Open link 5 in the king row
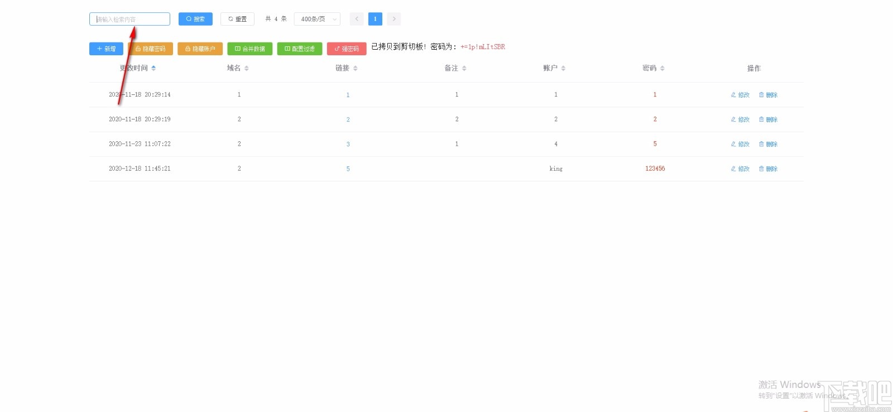The height and width of the screenshot is (412, 893). point(348,169)
